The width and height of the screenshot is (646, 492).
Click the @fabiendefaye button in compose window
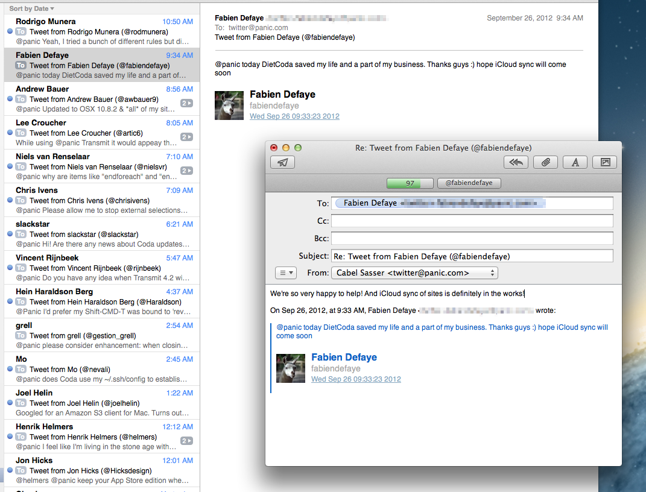[469, 183]
